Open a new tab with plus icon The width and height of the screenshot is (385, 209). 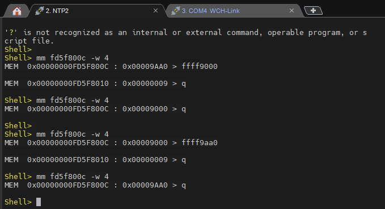[313, 11]
